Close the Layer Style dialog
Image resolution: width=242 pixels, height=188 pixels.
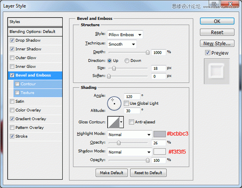coord(230,4)
